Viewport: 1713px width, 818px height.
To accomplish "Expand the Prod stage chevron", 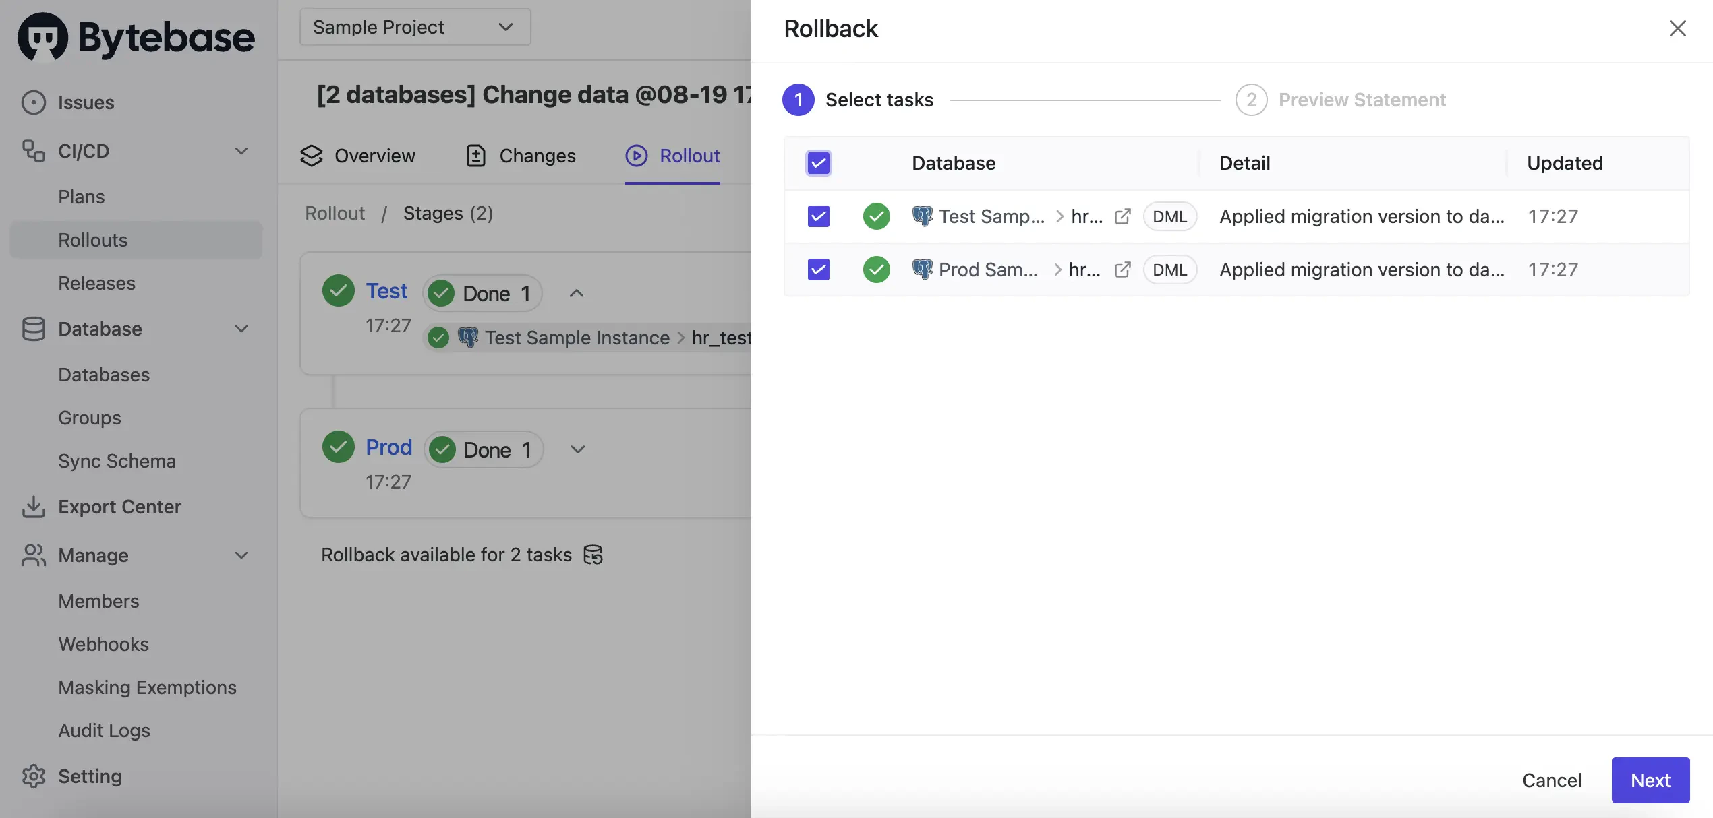I will [577, 449].
